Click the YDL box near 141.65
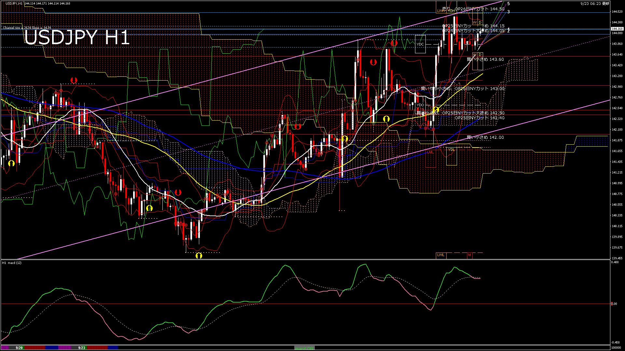 click(451, 150)
